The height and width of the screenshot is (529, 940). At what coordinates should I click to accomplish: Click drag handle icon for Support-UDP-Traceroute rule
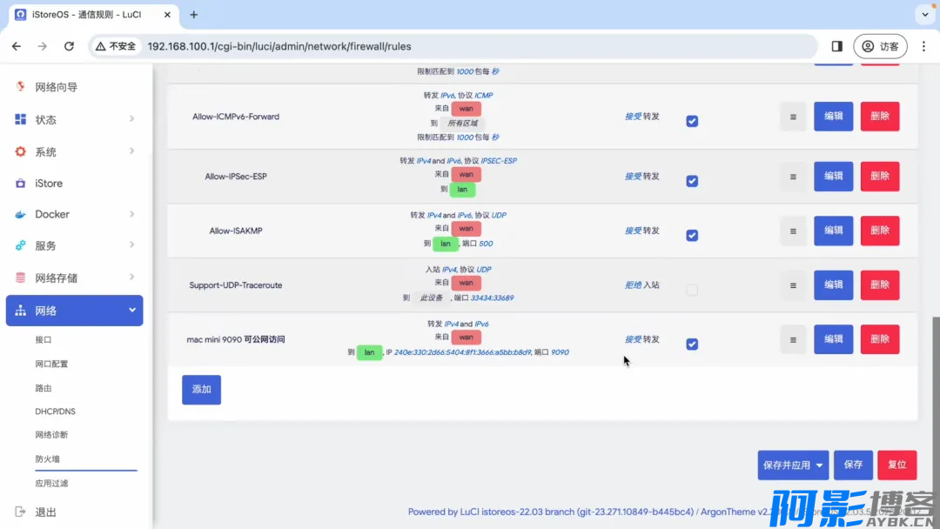(793, 285)
